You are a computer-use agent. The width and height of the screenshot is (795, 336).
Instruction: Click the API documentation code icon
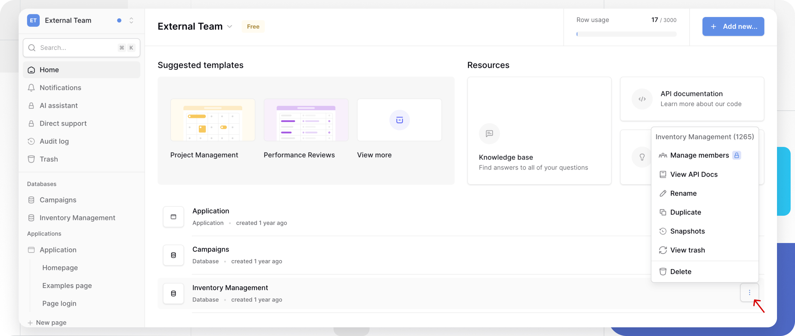(642, 99)
